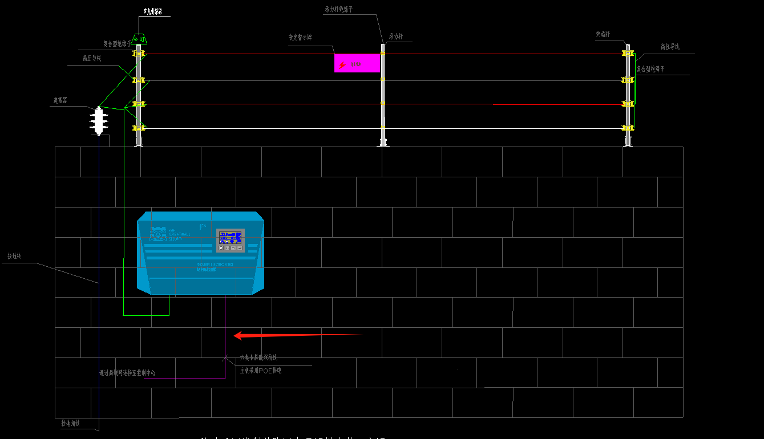Click the 避雷器 label
This screenshot has height=439, width=764.
point(60,100)
